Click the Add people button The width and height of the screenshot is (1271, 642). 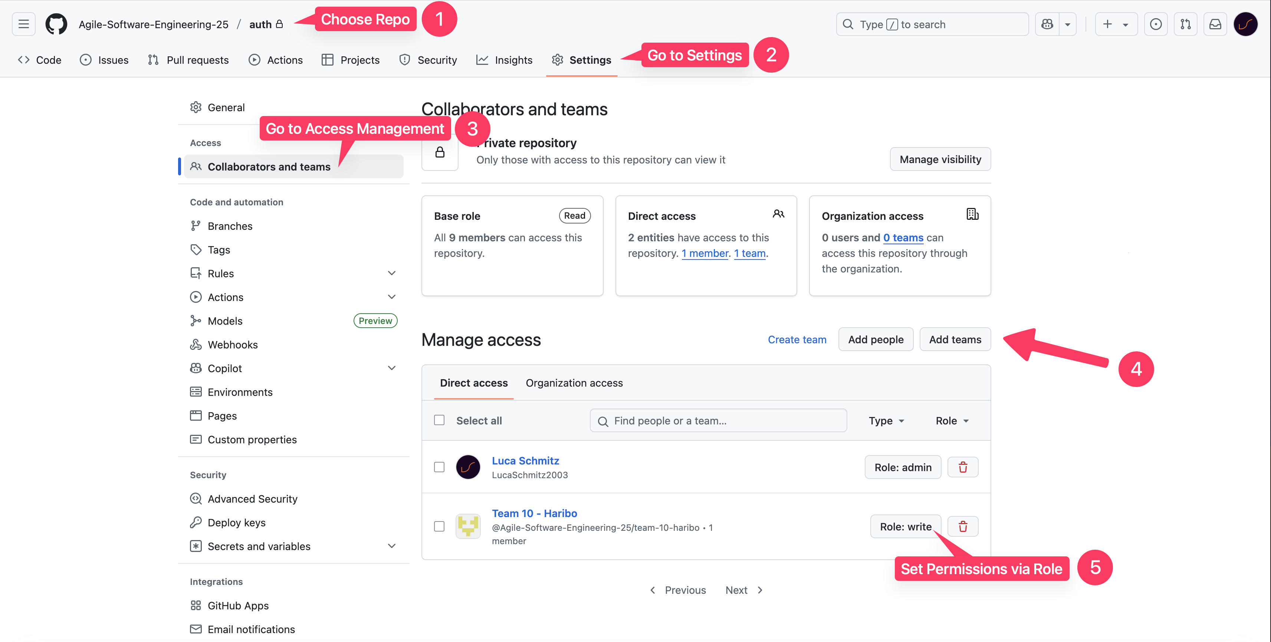coord(876,339)
